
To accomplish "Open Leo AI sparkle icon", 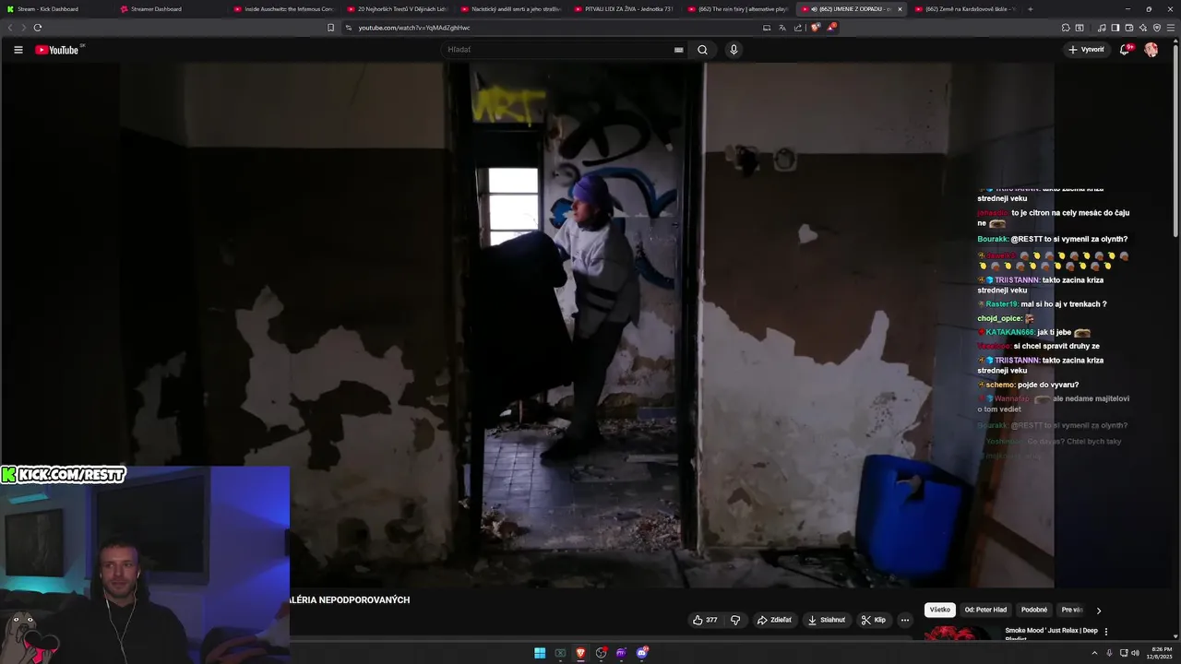I will tap(1143, 28).
